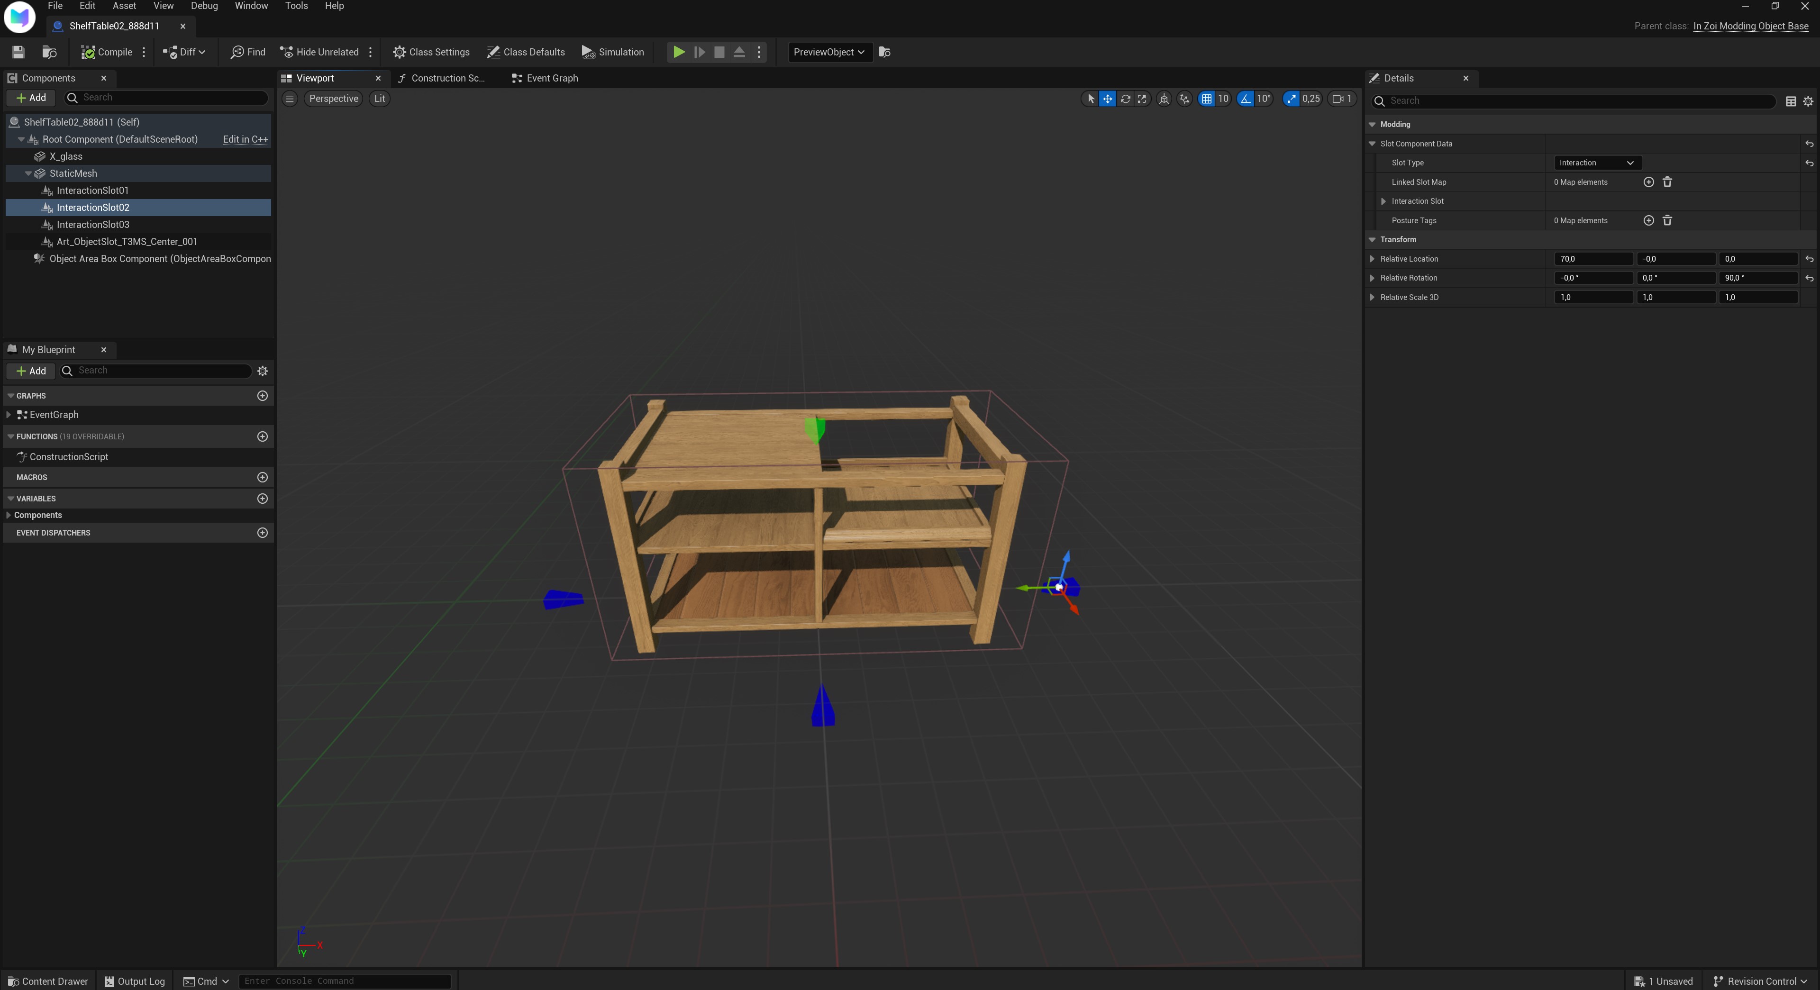Choose the Translate move tool
This screenshot has width=1820, height=990.
(1107, 98)
